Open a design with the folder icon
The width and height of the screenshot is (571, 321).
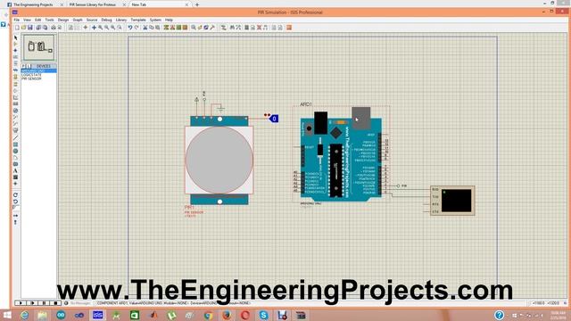pos(24,28)
